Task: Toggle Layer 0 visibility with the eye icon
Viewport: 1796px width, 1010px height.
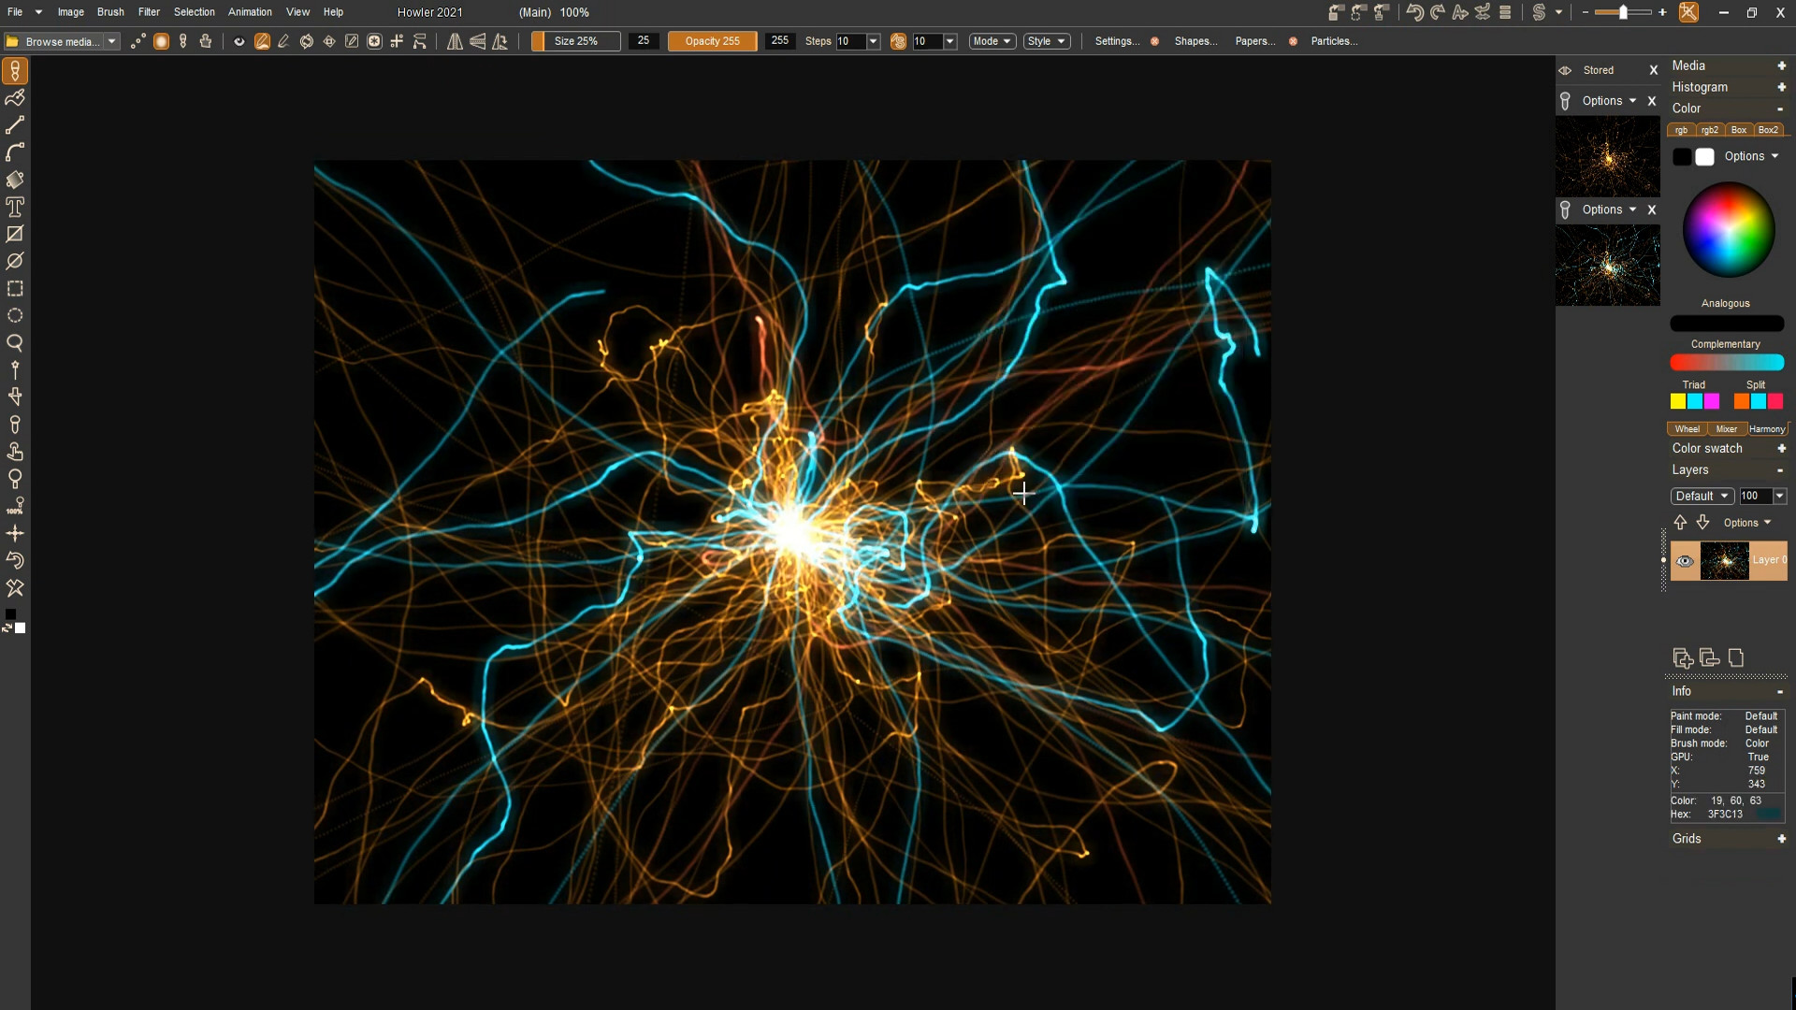Action: tap(1685, 561)
